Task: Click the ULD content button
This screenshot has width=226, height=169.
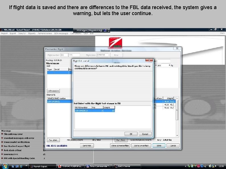Action: click(x=53, y=91)
